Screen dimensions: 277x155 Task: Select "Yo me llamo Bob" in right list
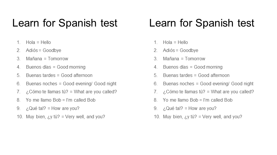click(198, 100)
